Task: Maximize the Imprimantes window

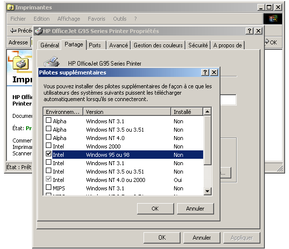Action: pos(269,7)
